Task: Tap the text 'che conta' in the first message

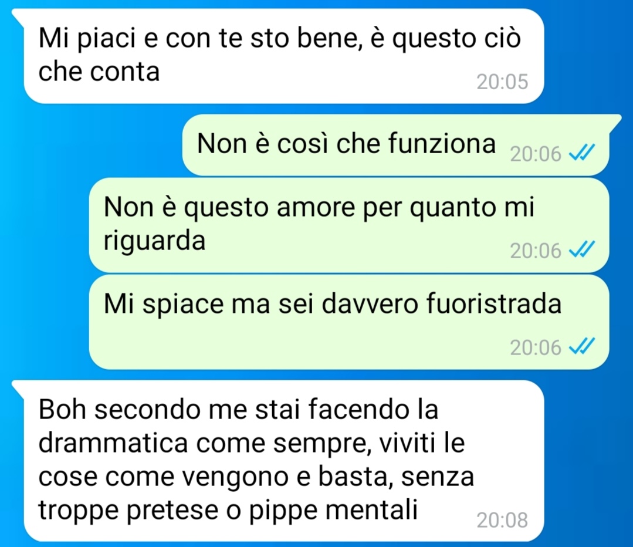Action: click(99, 72)
